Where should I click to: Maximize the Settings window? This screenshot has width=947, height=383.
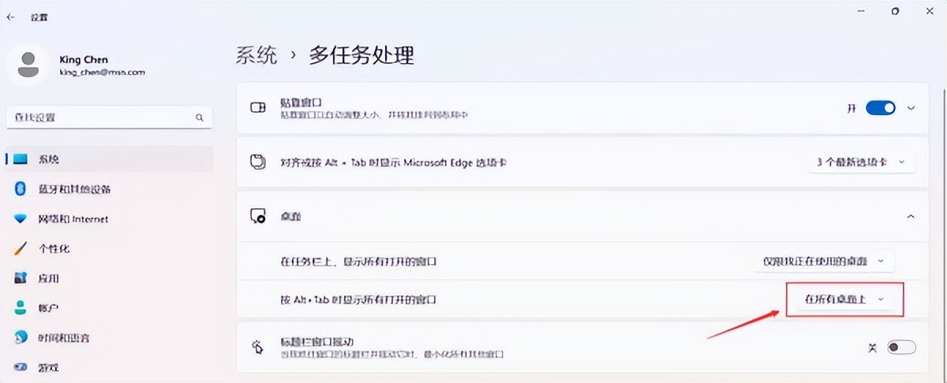(x=895, y=12)
